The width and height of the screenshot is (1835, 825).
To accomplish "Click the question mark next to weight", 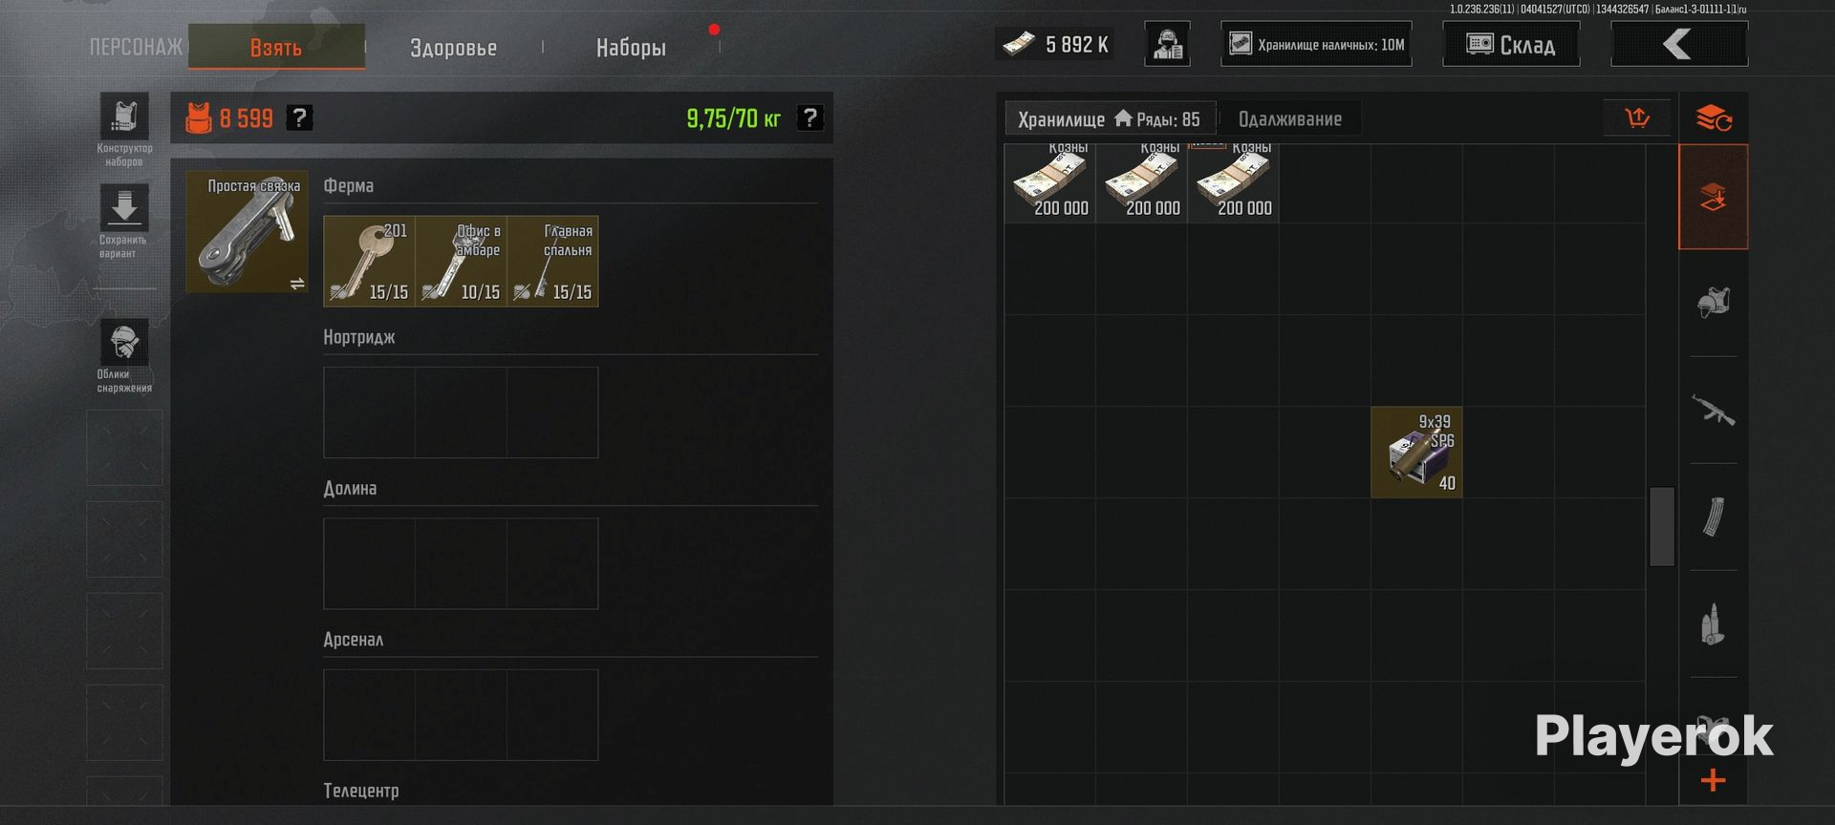I will [810, 117].
